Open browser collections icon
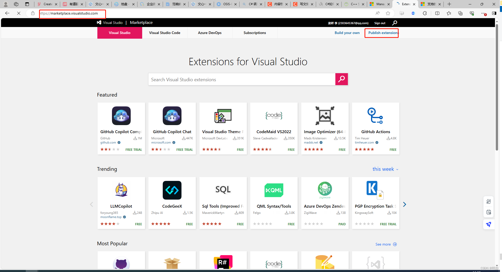Viewport: 502px width, 272px height. (x=460, y=13)
